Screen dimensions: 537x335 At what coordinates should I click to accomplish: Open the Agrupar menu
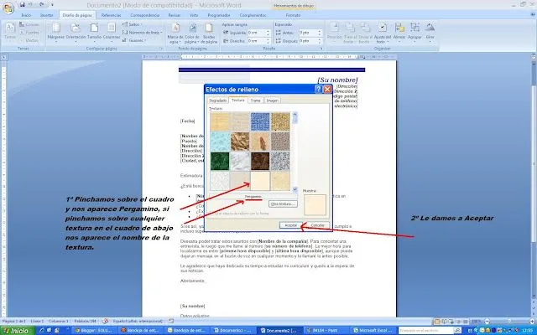(x=414, y=33)
